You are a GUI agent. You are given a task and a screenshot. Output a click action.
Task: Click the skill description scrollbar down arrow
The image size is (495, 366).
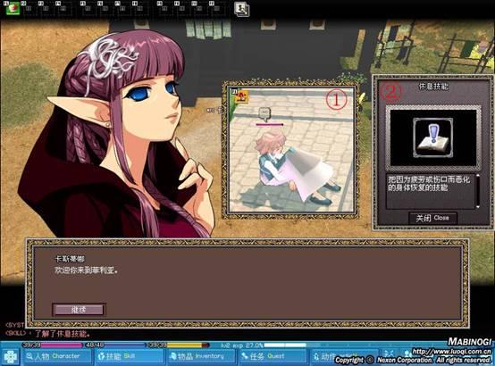[478, 206]
